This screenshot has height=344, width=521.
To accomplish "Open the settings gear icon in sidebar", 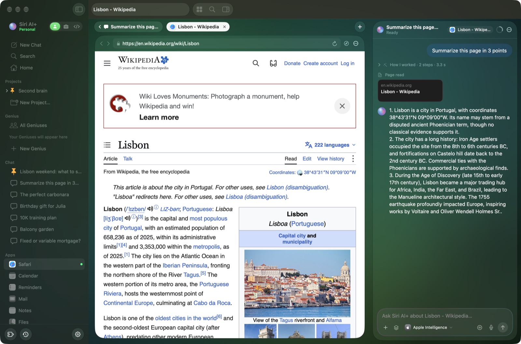I will [x=78, y=334].
